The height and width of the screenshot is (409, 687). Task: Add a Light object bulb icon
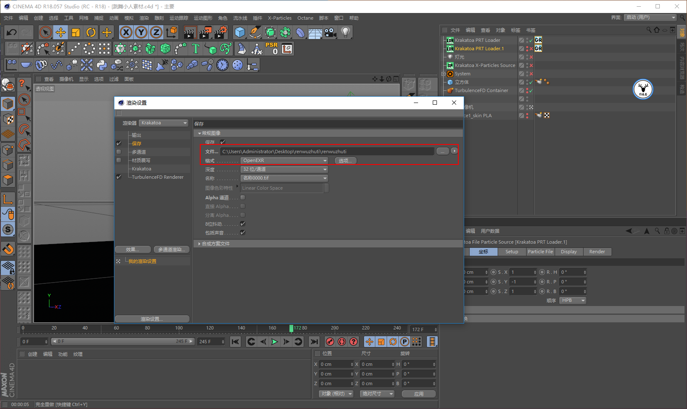coord(346,32)
